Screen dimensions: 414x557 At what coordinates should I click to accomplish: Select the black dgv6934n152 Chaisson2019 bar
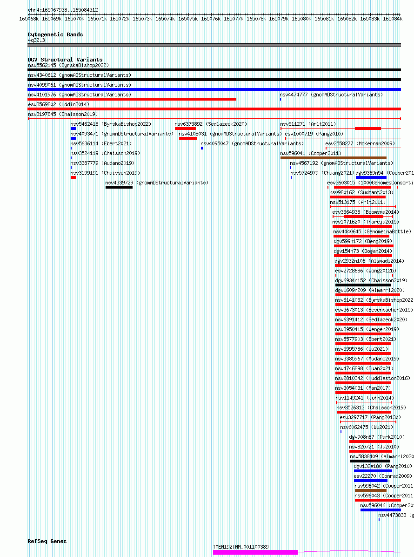pos(363,285)
